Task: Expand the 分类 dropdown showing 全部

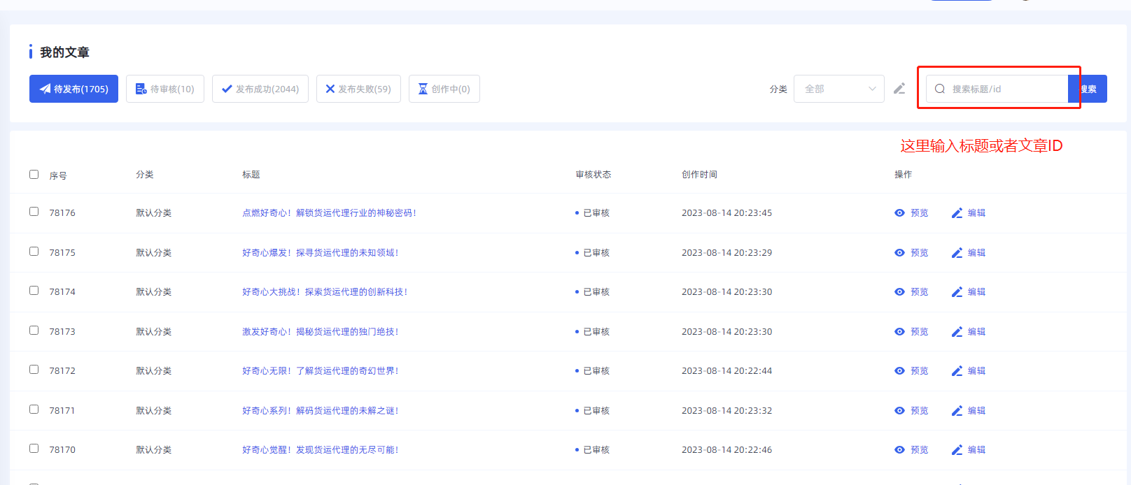Action: point(839,89)
